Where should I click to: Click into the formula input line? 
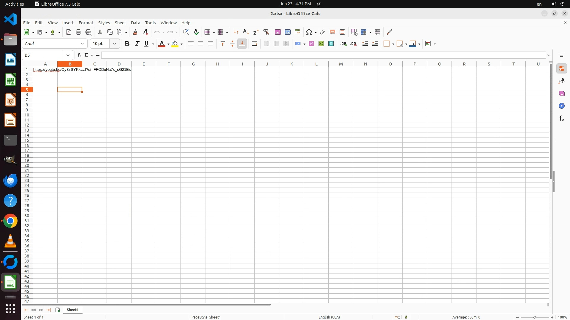tap(323, 55)
